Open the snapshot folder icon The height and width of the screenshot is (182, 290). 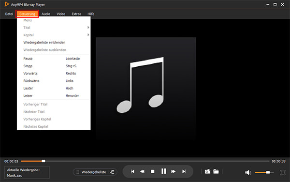pos(216,172)
